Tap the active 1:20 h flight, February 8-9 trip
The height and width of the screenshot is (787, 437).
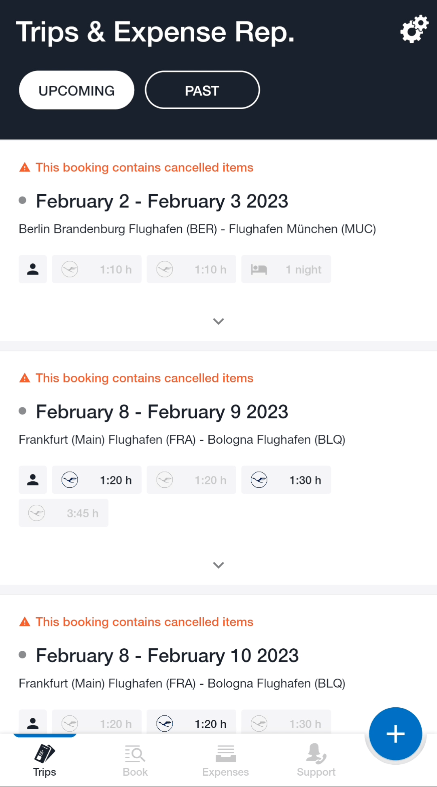(x=97, y=480)
